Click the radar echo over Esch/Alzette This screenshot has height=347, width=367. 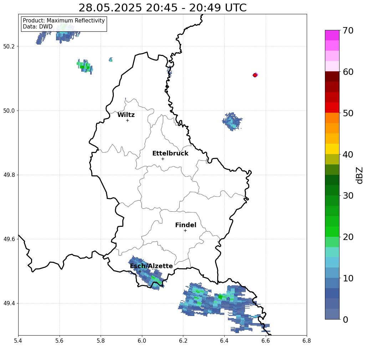(x=147, y=273)
